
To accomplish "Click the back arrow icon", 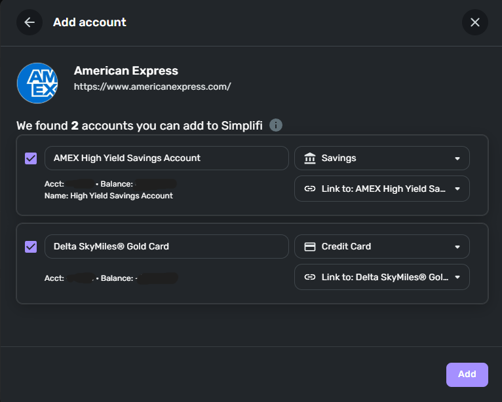I will point(29,22).
